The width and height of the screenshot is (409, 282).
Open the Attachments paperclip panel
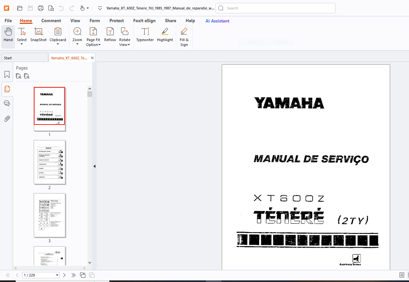click(7, 119)
